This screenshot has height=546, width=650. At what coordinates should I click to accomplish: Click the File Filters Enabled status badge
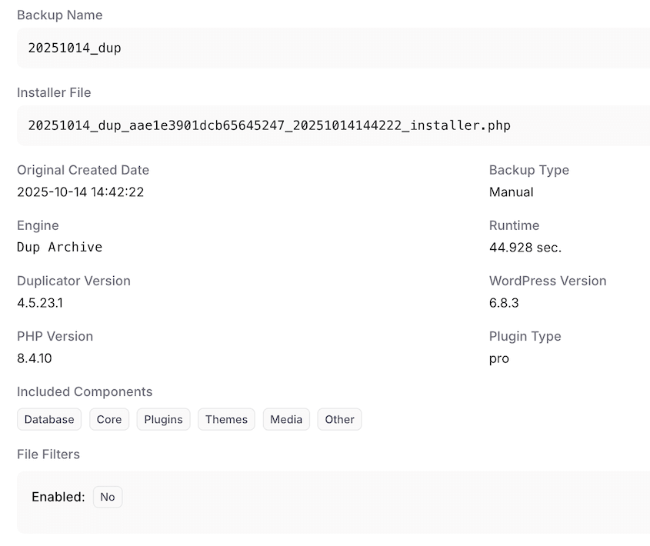[107, 497]
